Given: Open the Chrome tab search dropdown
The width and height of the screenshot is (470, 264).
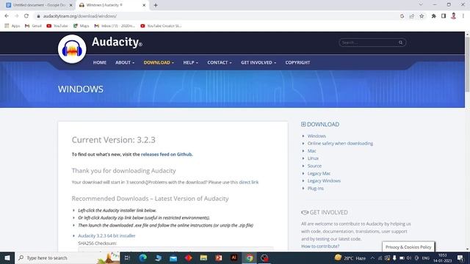Looking at the screenshot, I should [421, 5].
